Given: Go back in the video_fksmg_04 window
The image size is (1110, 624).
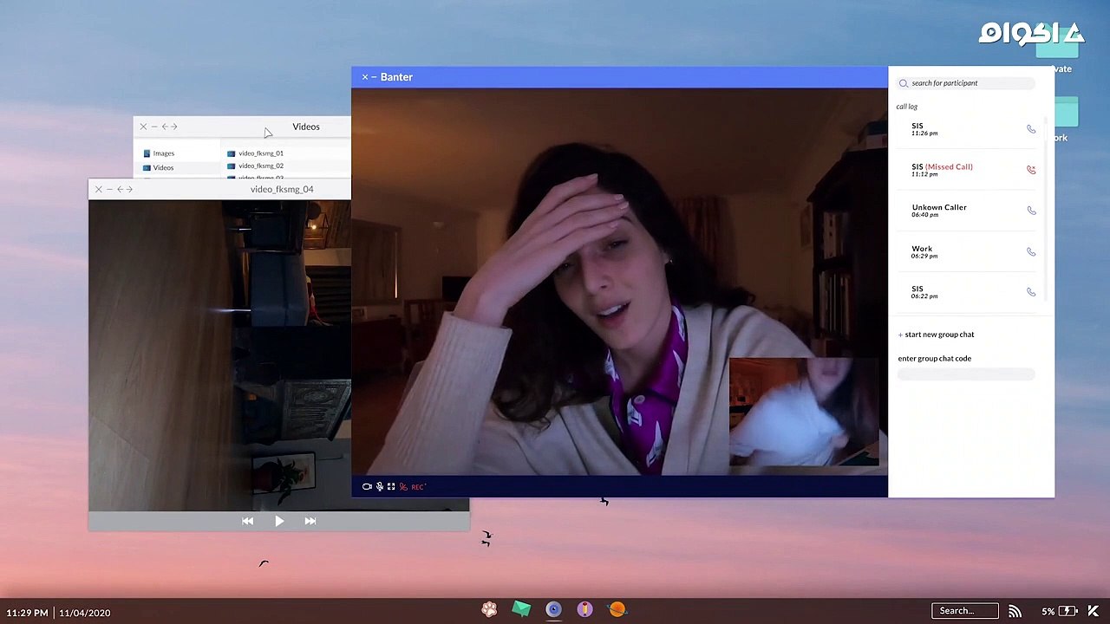Looking at the screenshot, I should coord(120,189).
